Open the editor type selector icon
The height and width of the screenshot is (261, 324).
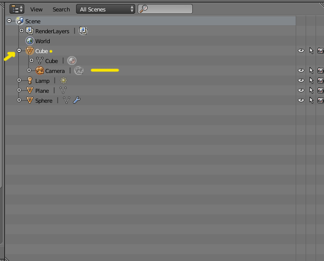pyautogui.click(x=17, y=9)
